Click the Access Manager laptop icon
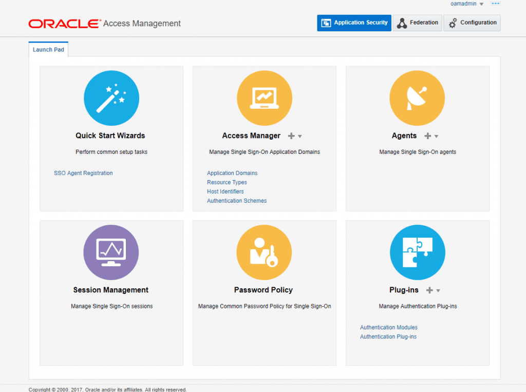This screenshot has height=392, width=526. (264, 98)
